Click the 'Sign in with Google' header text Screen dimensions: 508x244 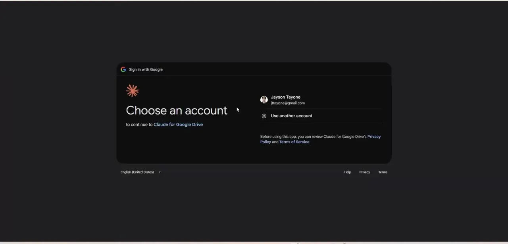(146, 69)
